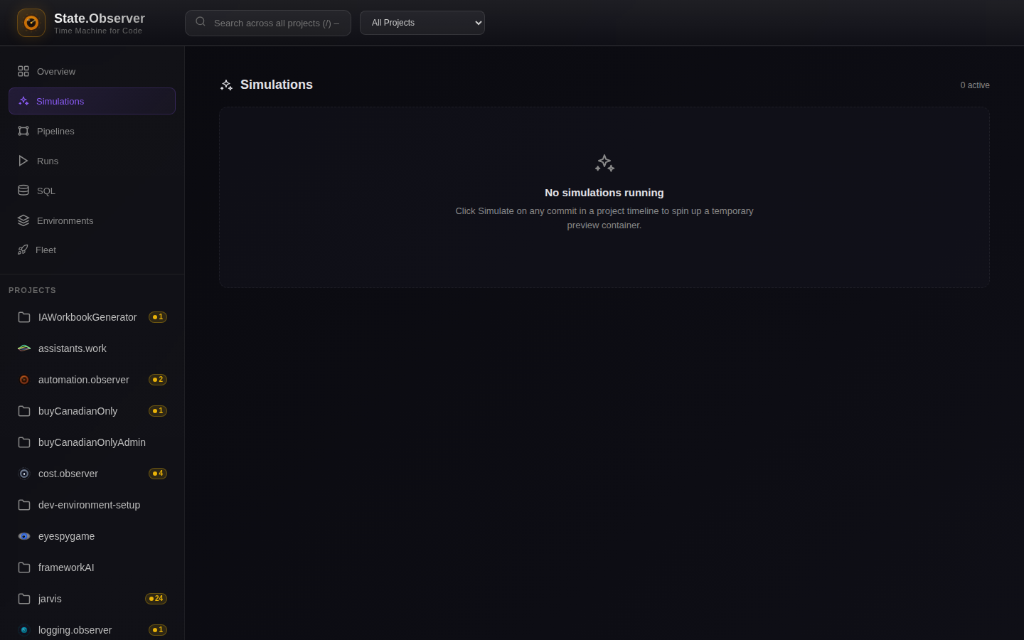The height and width of the screenshot is (640, 1024).
Task: Click the cost.observer badge showing 4
Action: [x=158, y=474]
